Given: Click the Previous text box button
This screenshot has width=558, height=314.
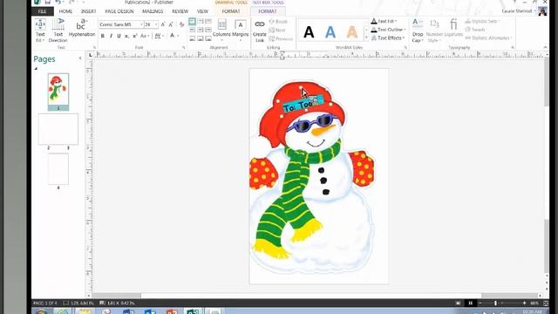Looking at the screenshot, I should pos(281,38).
